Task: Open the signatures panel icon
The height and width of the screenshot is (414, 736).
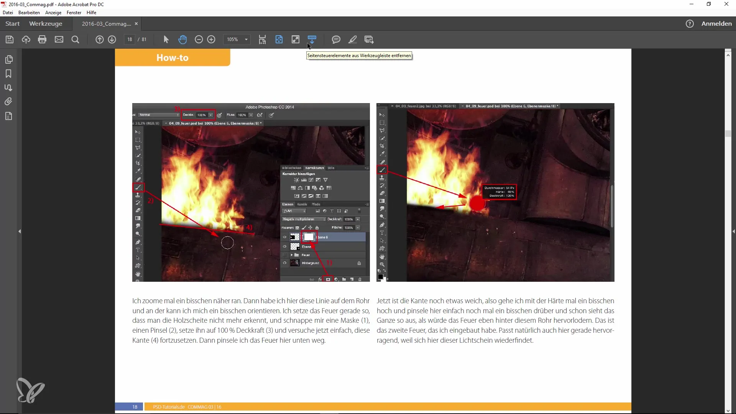Action: click(x=8, y=88)
